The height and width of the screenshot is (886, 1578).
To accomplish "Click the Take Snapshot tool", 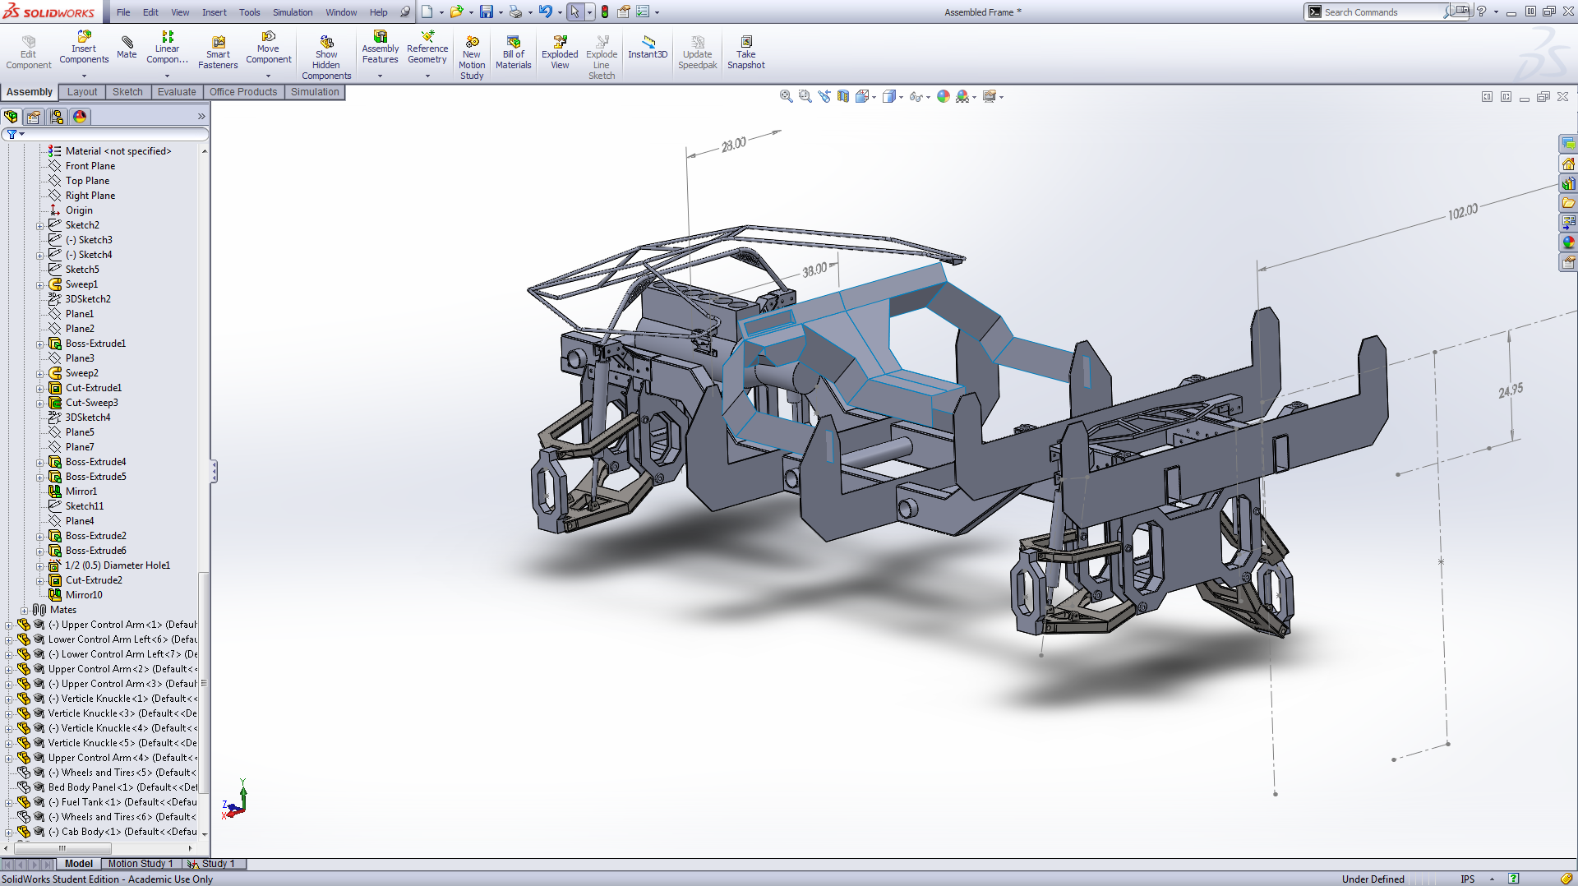I will click(746, 52).
